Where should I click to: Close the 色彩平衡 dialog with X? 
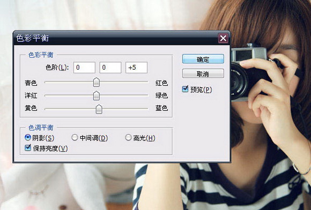(x=223, y=38)
